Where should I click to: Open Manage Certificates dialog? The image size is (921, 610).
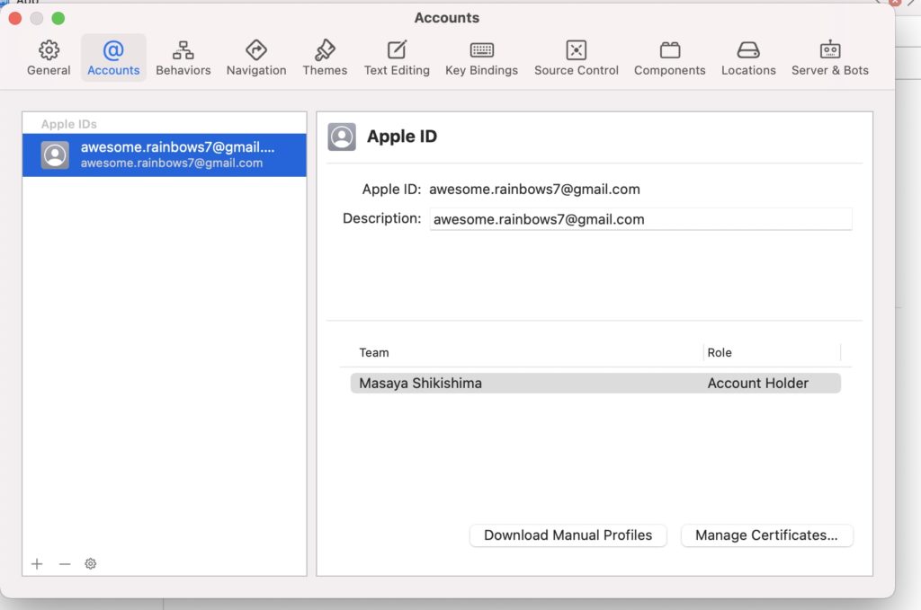pyautogui.click(x=766, y=535)
